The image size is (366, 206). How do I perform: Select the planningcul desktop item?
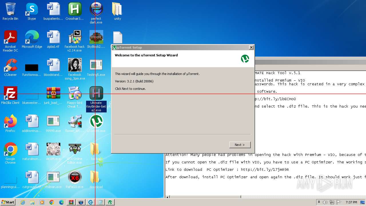(10, 182)
